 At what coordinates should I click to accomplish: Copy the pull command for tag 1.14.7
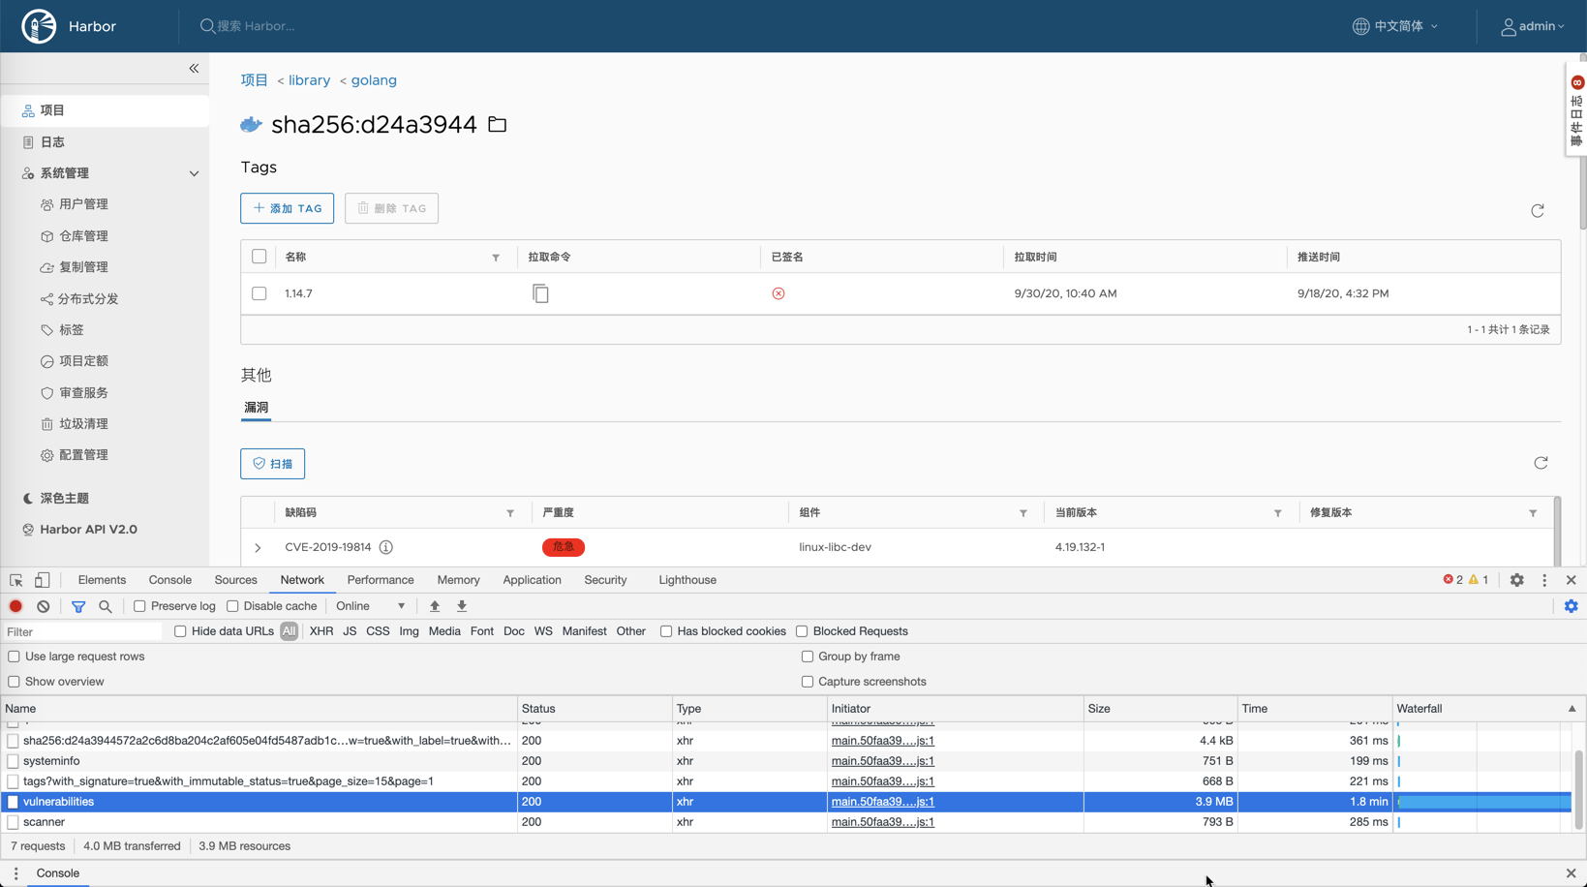[540, 293]
